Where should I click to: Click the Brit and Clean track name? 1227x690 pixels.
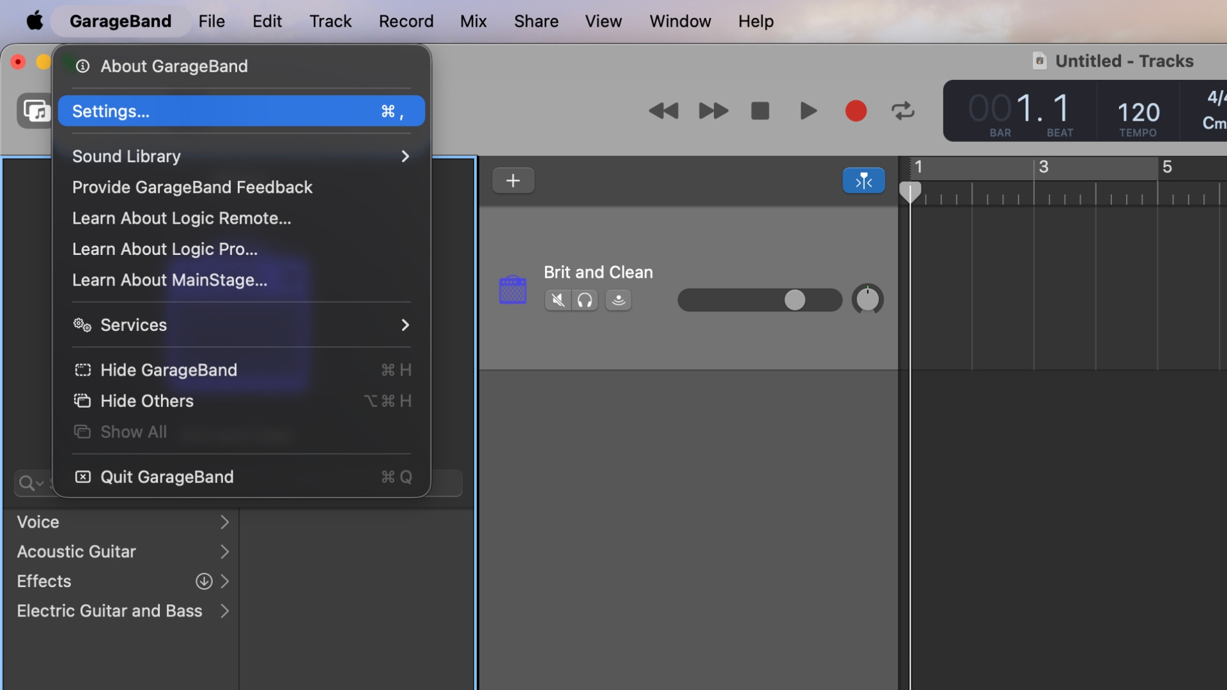(x=598, y=272)
